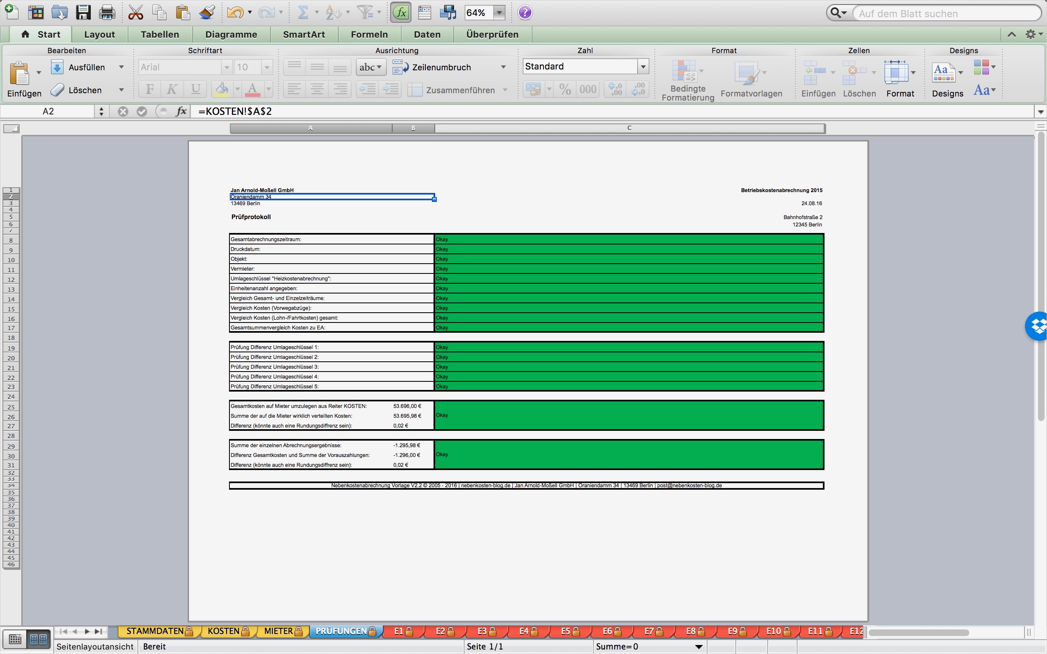Open the 64% zoom dropdown
The image size is (1047, 654).
click(x=499, y=12)
